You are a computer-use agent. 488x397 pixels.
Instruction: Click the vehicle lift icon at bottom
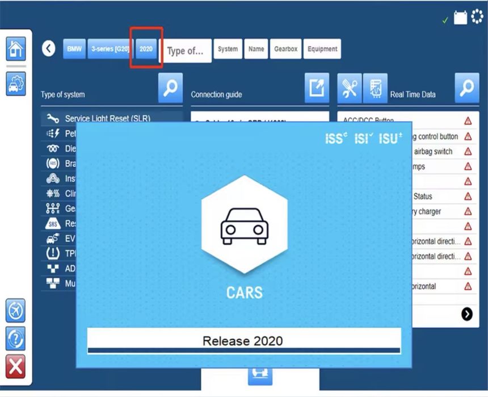pos(260,377)
